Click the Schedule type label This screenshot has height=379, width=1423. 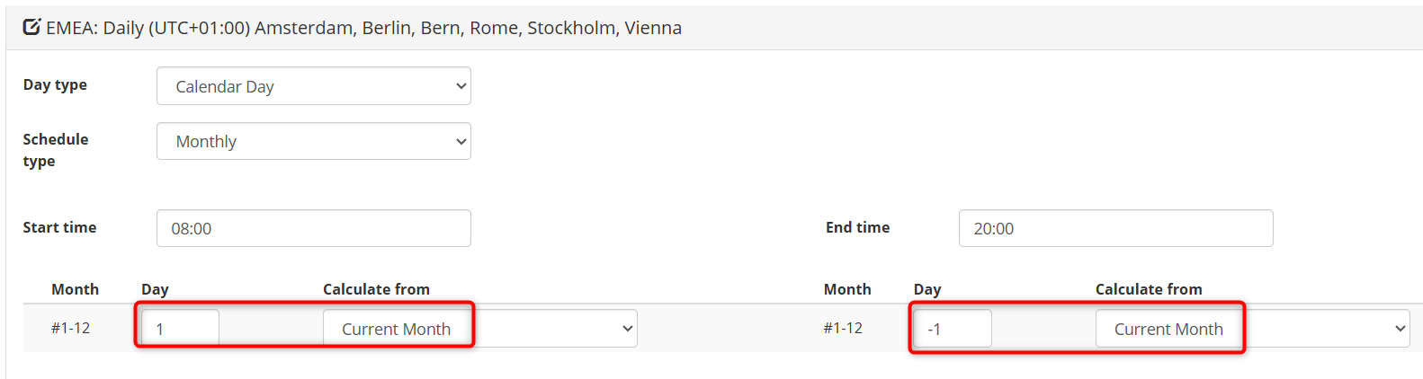point(55,150)
